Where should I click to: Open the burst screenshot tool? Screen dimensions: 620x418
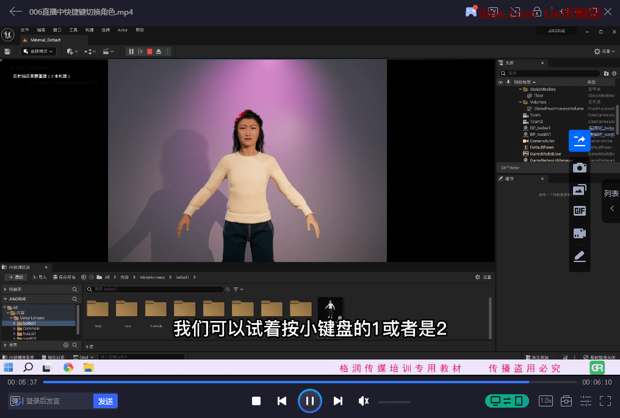[579, 190]
